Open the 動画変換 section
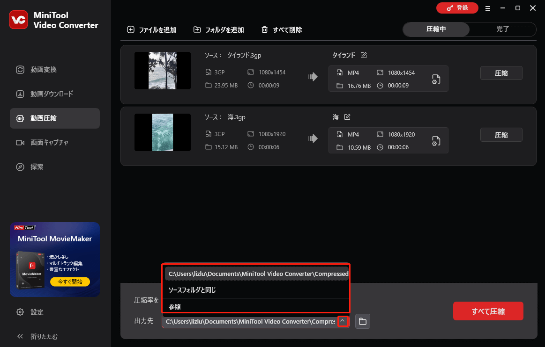The height and width of the screenshot is (347, 545). [54, 70]
